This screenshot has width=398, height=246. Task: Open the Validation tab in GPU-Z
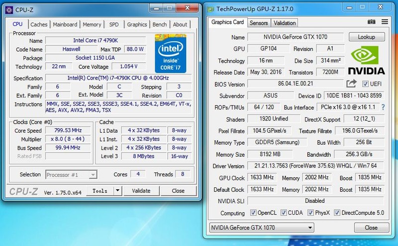pyautogui.click(x=285, y=23)
